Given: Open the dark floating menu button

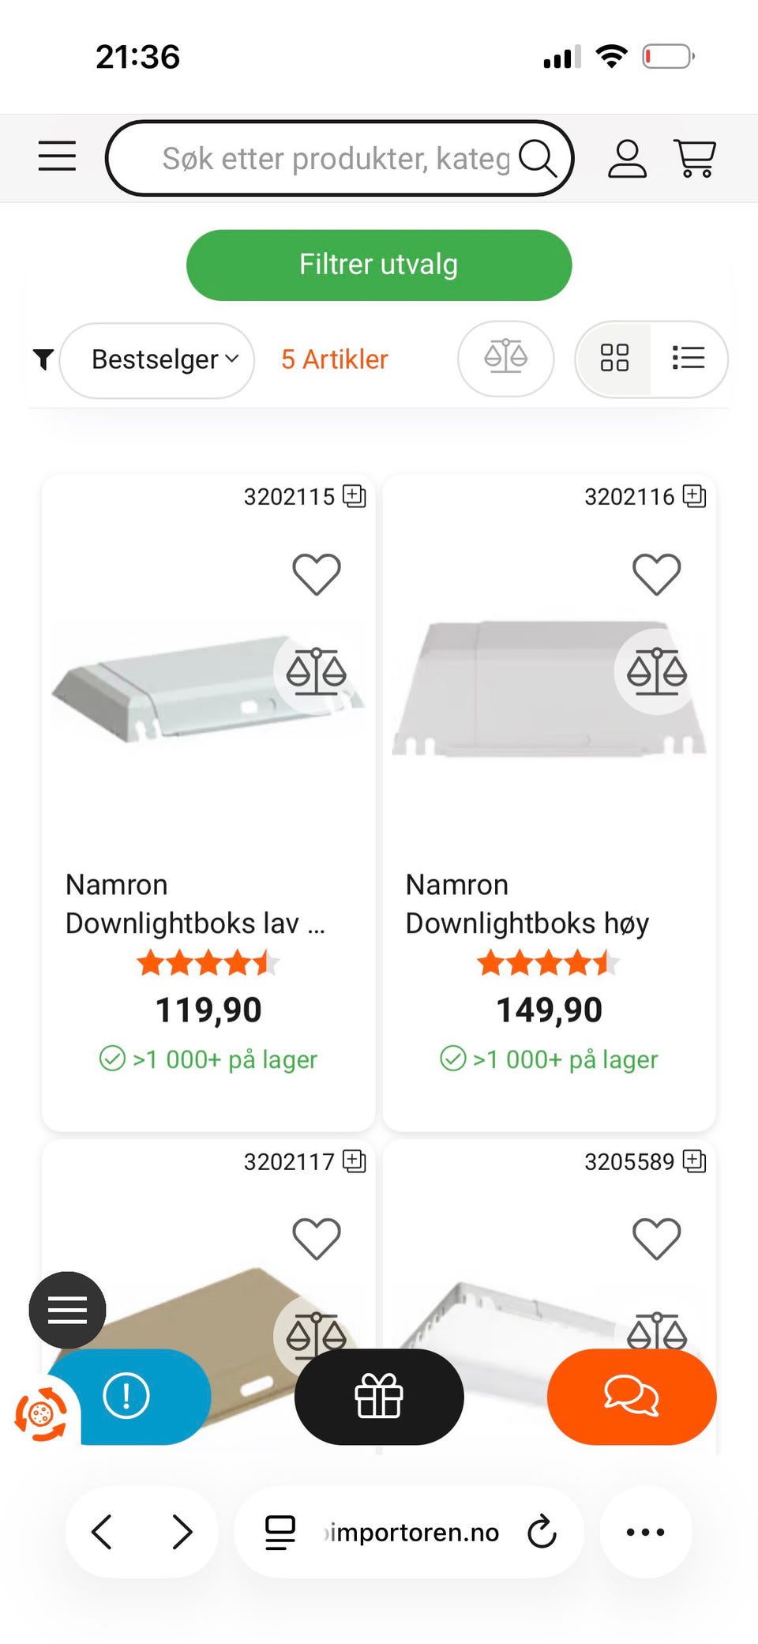Looking at the screenshot, I should 67,1310.
